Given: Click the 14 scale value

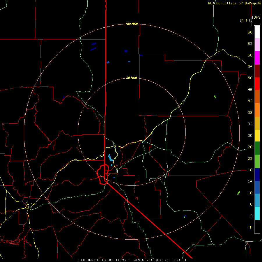Looking at the screenshot, I should (x=250, y=181).
